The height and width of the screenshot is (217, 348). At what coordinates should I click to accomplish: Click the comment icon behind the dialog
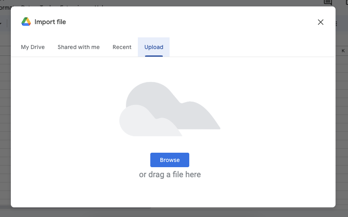328,2
